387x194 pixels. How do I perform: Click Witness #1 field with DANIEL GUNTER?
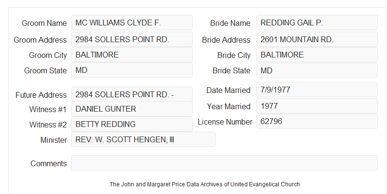coord(132,109)
